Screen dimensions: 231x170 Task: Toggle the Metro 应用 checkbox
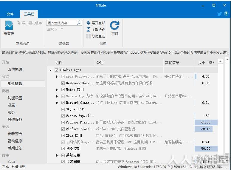click(63, 90)
